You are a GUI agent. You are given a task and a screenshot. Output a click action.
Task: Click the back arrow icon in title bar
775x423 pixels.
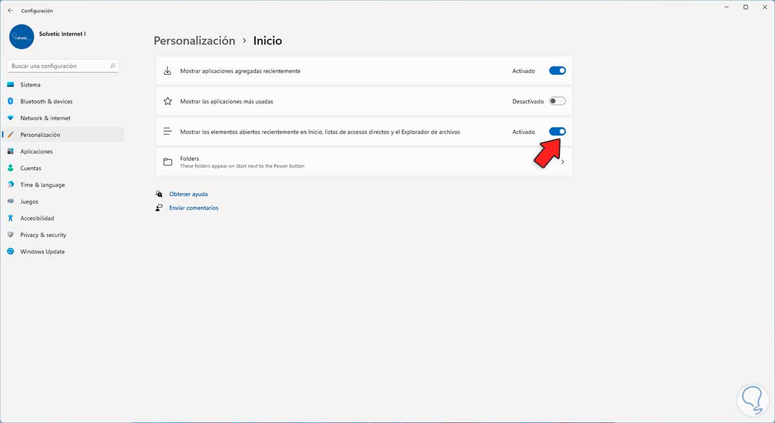coord(10,11)
